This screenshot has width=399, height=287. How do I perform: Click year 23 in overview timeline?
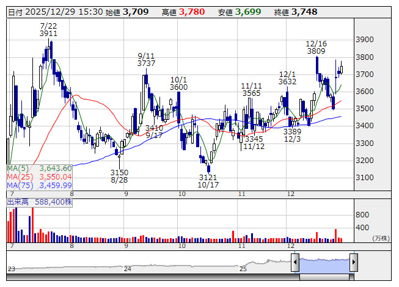coord(11,269)
